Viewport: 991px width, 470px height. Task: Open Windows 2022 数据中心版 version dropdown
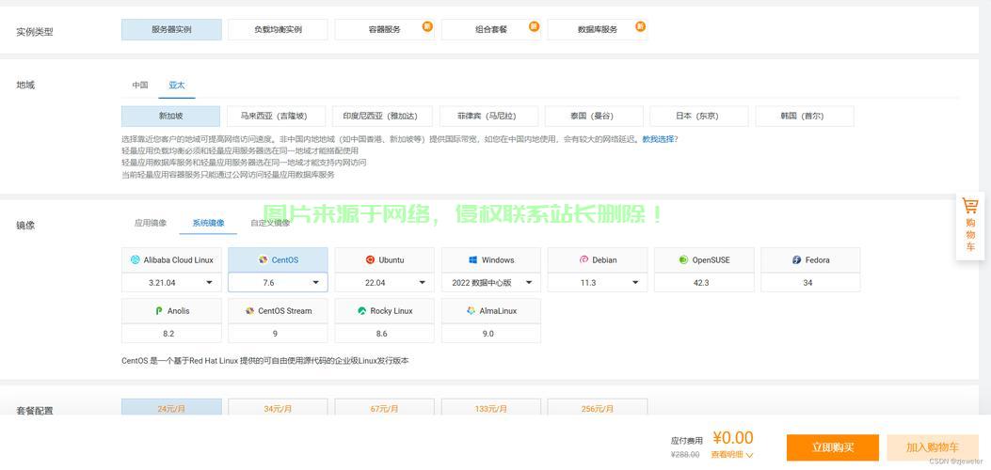click(491, 283)
